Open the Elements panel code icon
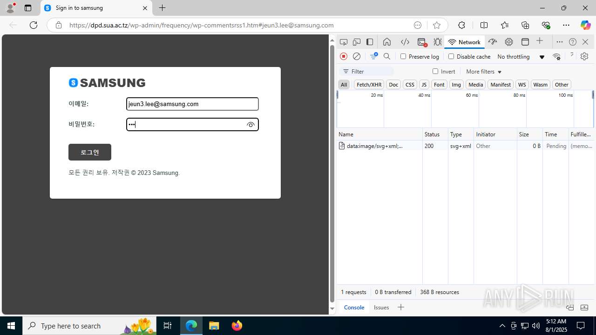 tap(405, 42)
